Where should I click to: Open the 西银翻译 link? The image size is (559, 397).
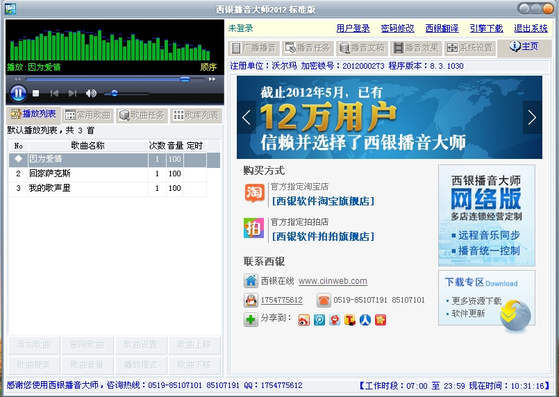tap(442, 28)
